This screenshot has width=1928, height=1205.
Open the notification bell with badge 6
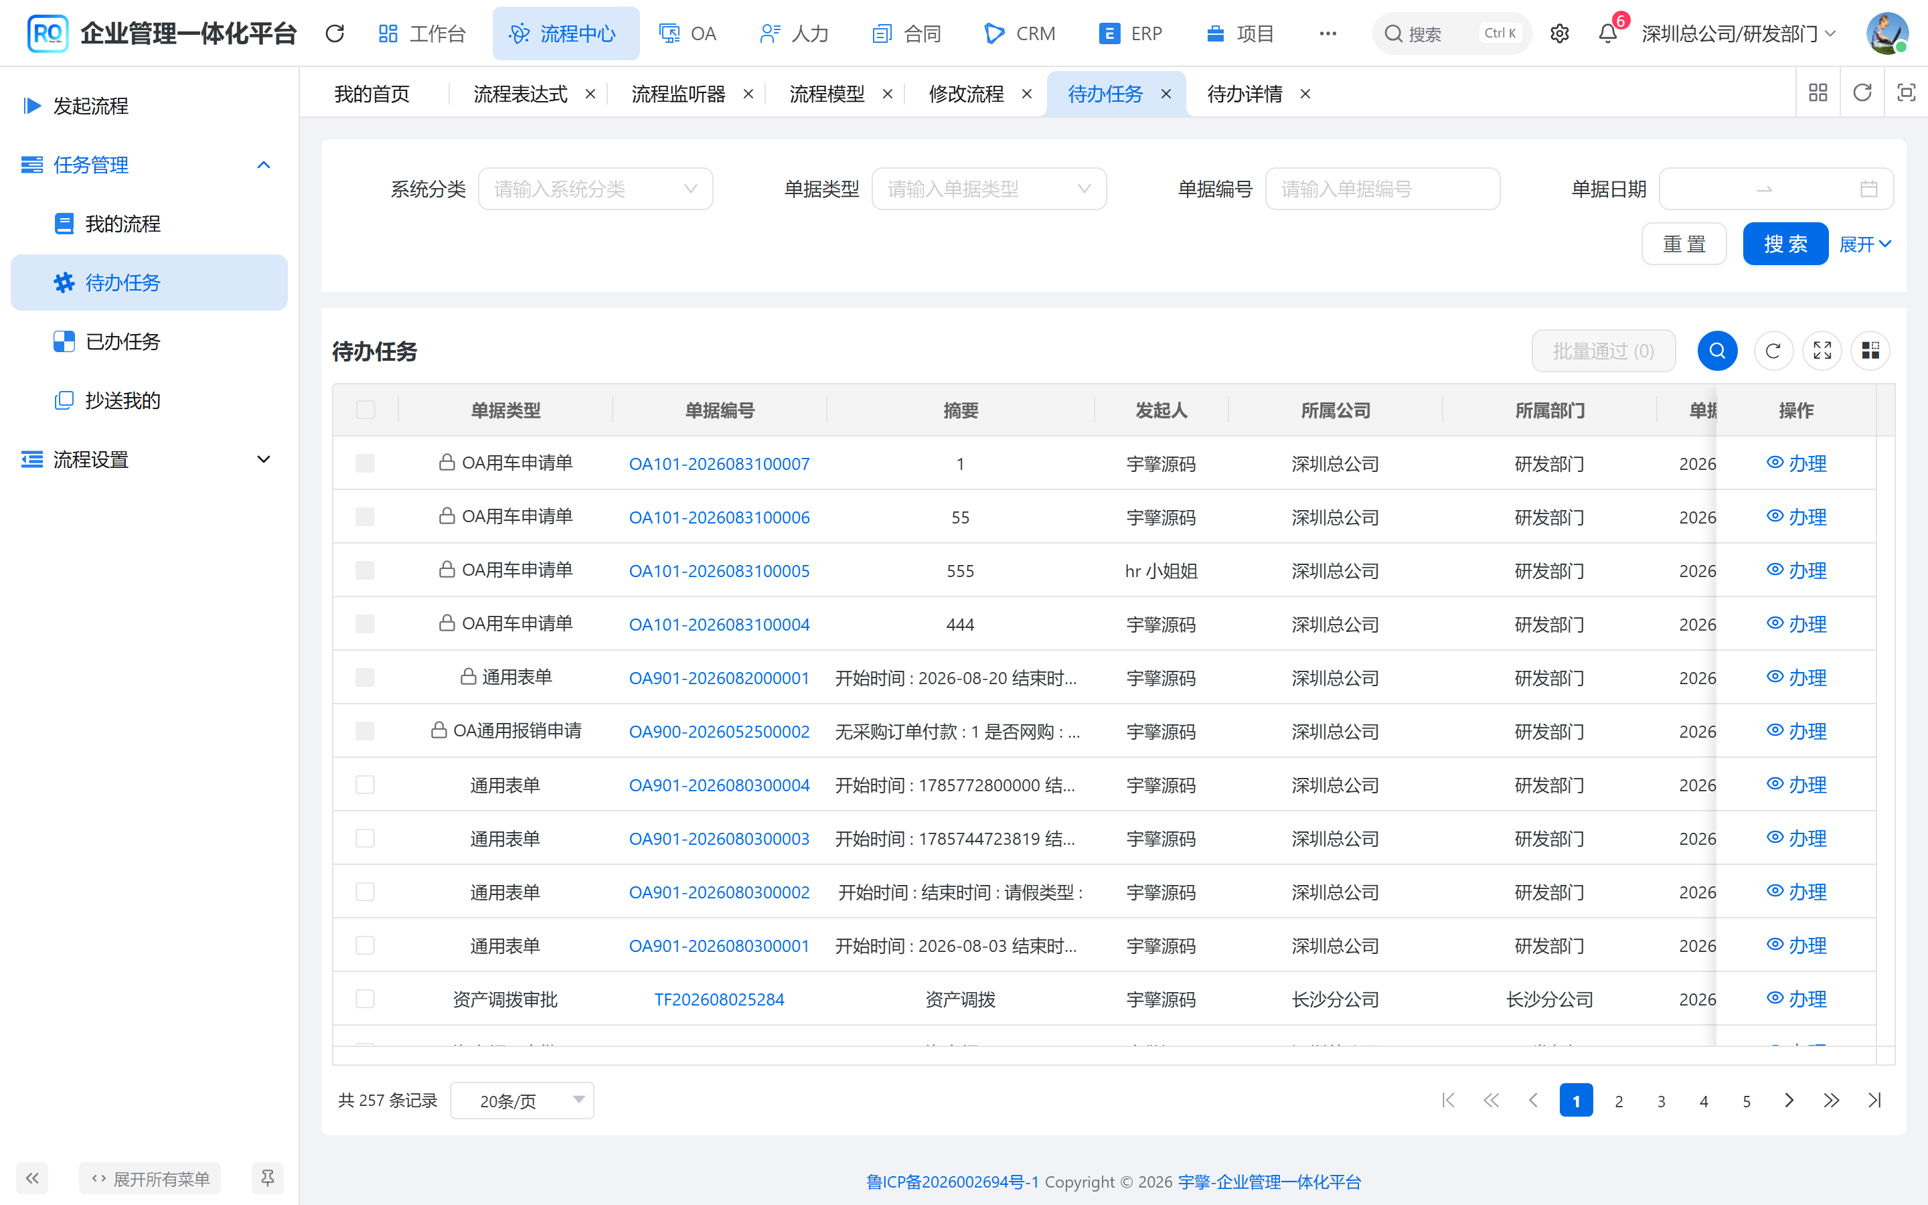1608,33
